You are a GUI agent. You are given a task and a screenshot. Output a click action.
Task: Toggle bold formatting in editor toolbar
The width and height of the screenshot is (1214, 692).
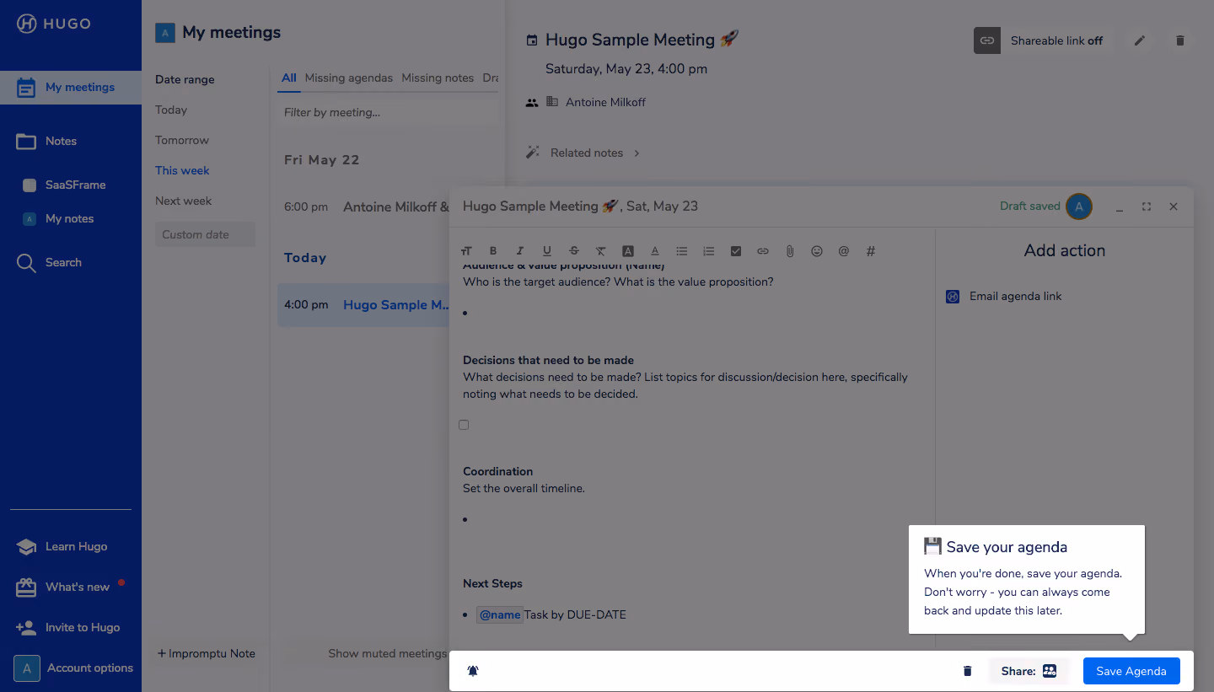pos(493,251)
